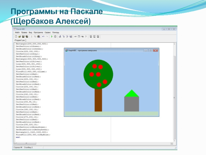Open the Файл menu
Viewport: 206px width, 155px height.
[17, 33]
